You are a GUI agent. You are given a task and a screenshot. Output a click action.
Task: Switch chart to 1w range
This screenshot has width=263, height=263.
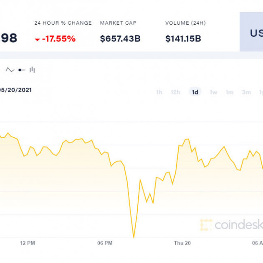coord(213,92)
